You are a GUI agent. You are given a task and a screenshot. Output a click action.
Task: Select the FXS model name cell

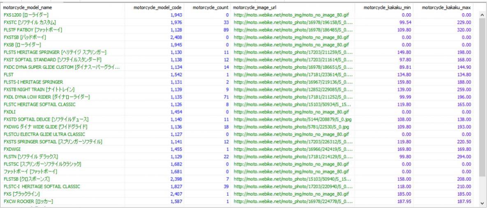62,194
